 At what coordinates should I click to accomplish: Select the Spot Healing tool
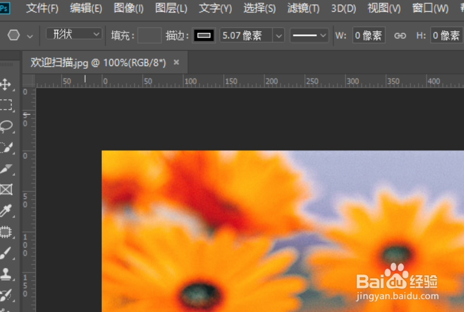6,232
